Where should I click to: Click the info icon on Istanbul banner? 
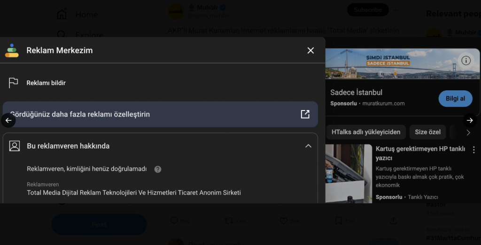[x=466, y=61]
